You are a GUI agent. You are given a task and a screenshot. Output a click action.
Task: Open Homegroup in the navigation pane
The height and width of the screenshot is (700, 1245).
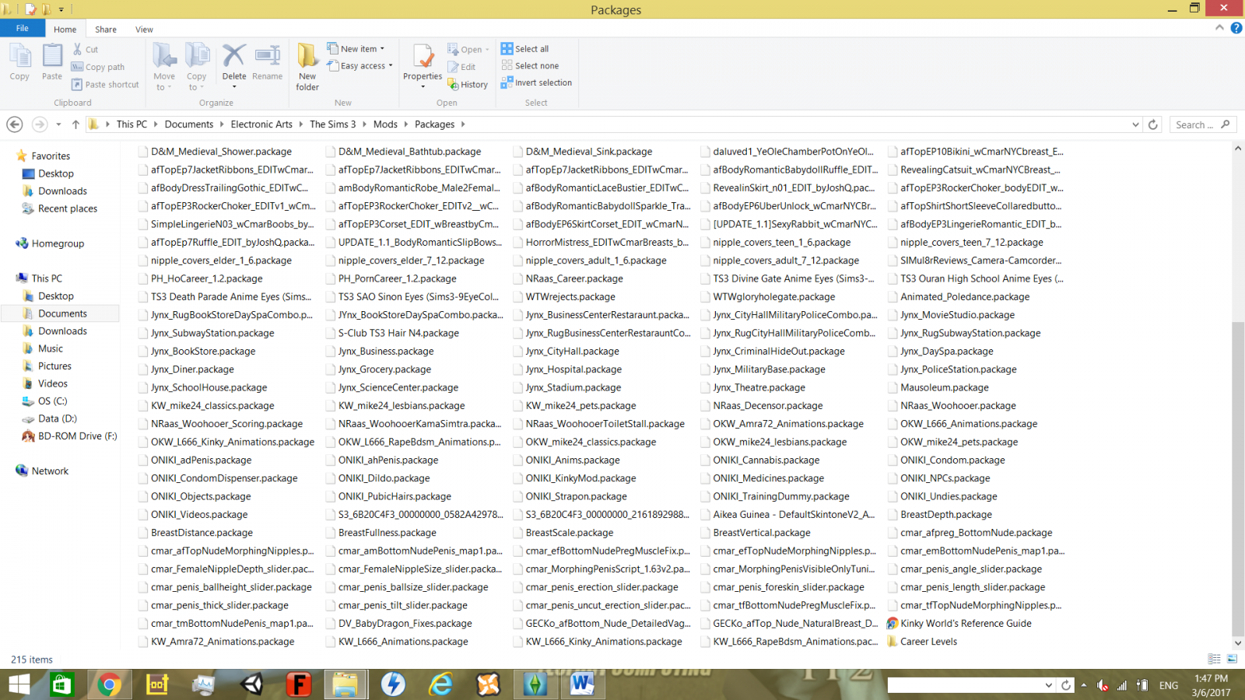coord(58,243)
